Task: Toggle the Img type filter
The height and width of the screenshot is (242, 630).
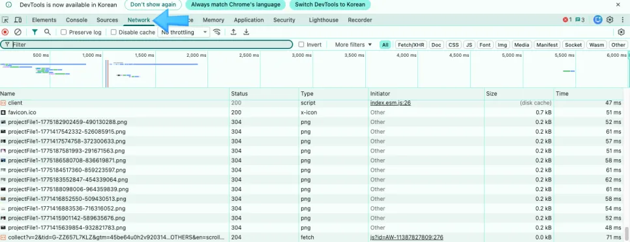Action: (x=502, y=44)
